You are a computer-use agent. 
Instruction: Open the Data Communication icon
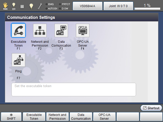tap(61, 31)
